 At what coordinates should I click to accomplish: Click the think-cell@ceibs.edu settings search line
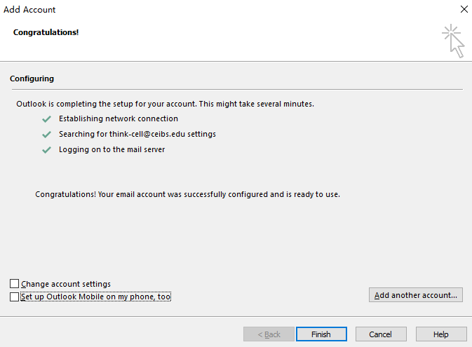click(x=137, y=134)
